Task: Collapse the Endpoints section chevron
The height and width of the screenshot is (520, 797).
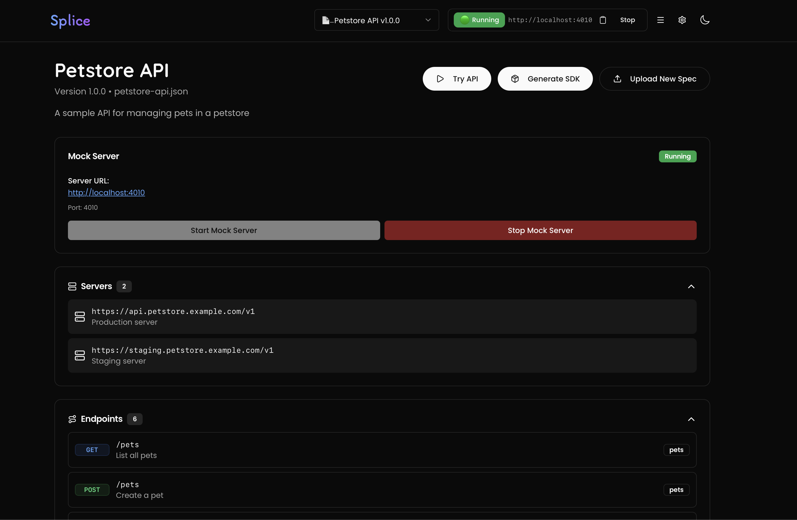Action: (691, 419)
